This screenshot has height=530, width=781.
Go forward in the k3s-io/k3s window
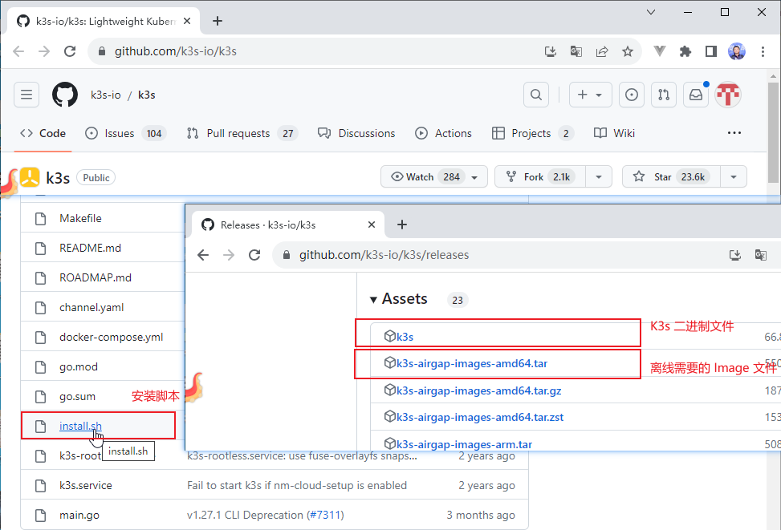44,51
